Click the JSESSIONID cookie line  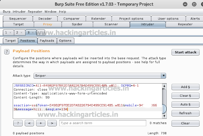point(76,86)
